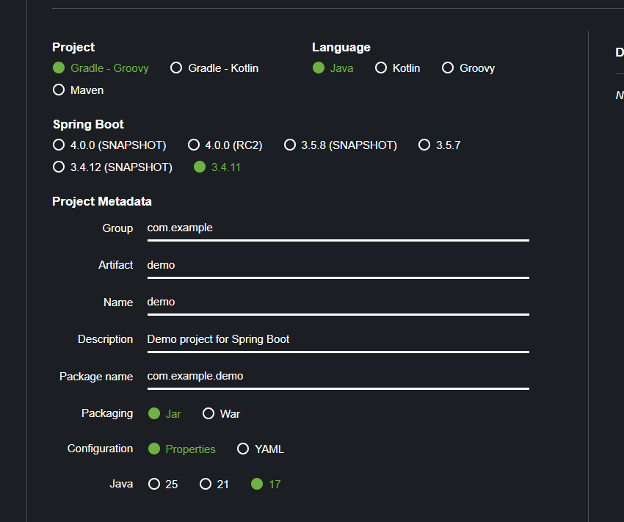Click the Packaging label
The width and height of the screenshot is (624, 522).
[107, 414]
